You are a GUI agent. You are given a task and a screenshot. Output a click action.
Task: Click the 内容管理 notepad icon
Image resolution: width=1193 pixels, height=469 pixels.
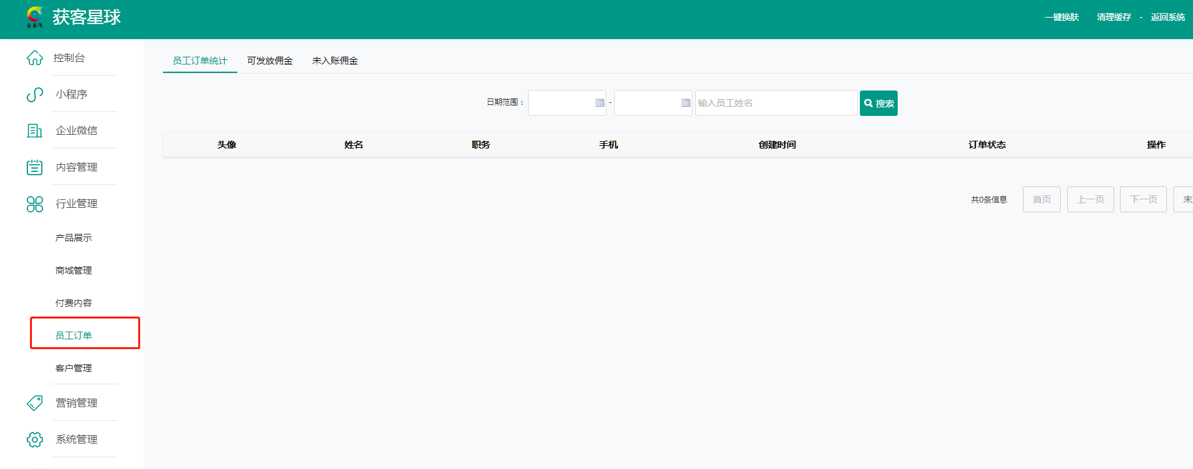click(x=35, y=167)
